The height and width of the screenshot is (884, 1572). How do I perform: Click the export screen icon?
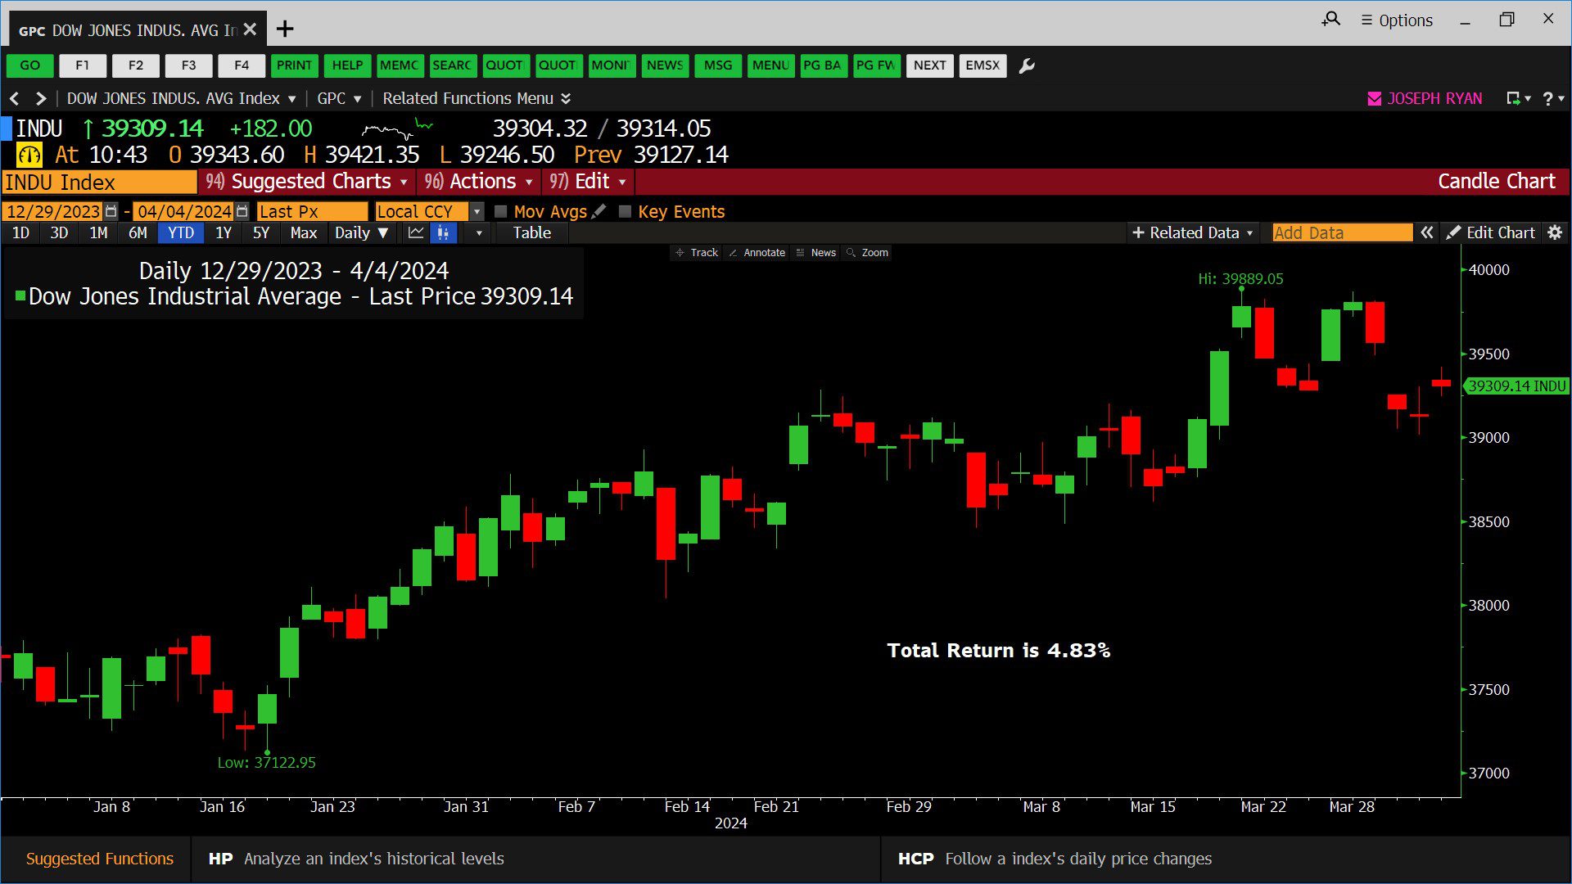[x=1515, y=98]
